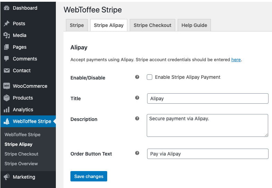
Task: Open Stripe Alipay submenu link
Action: click(x=18, y=144)
